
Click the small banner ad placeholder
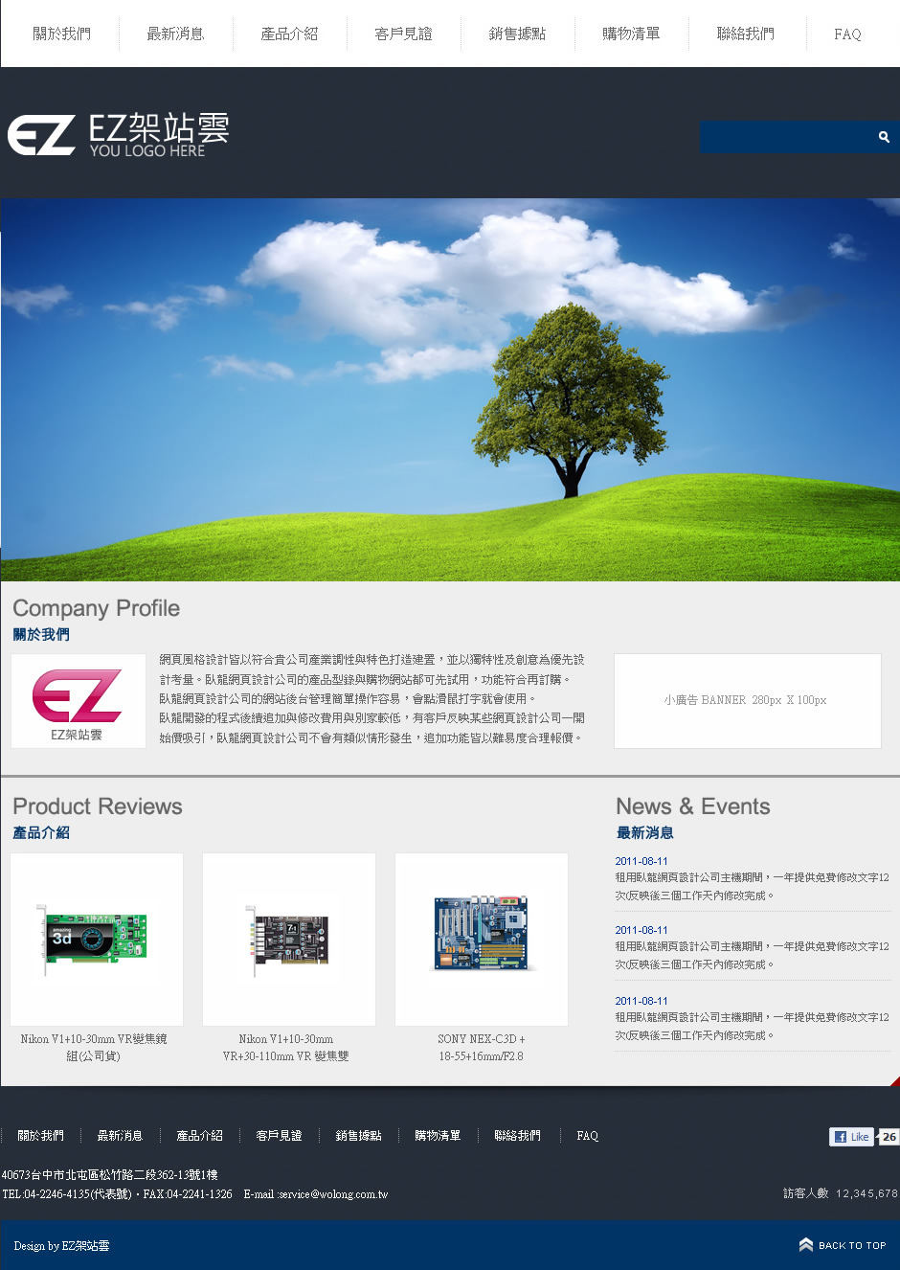pos(747,700)
